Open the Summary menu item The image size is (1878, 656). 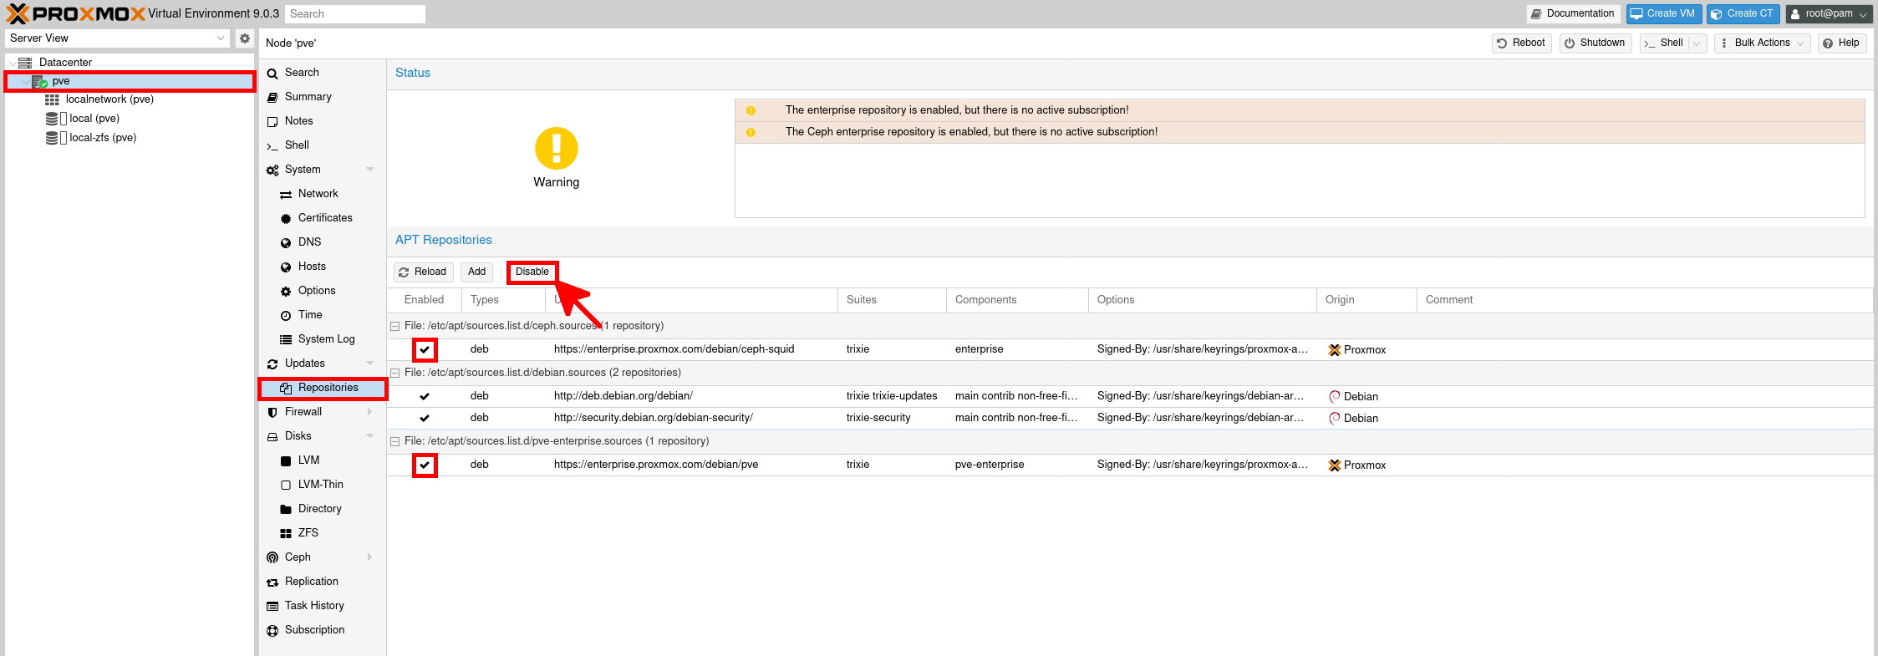308,97
